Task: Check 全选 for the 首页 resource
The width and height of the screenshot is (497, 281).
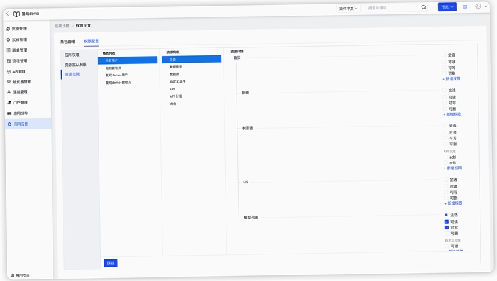Action: click(x=444, y=55)
